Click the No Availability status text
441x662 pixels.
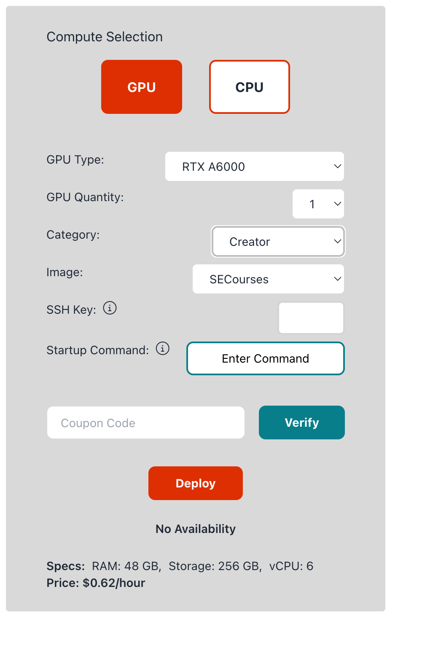pos(196,529)
